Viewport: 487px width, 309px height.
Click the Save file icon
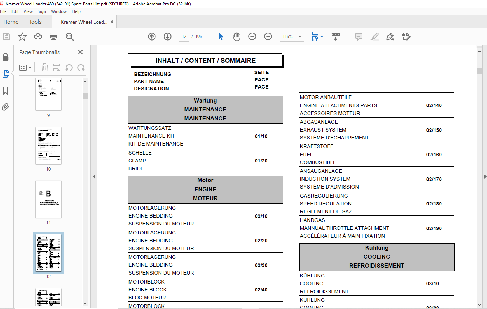(6, 37)
